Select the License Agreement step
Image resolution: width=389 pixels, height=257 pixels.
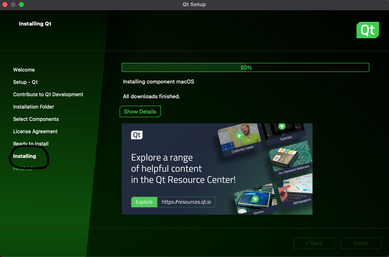point(35,132)
